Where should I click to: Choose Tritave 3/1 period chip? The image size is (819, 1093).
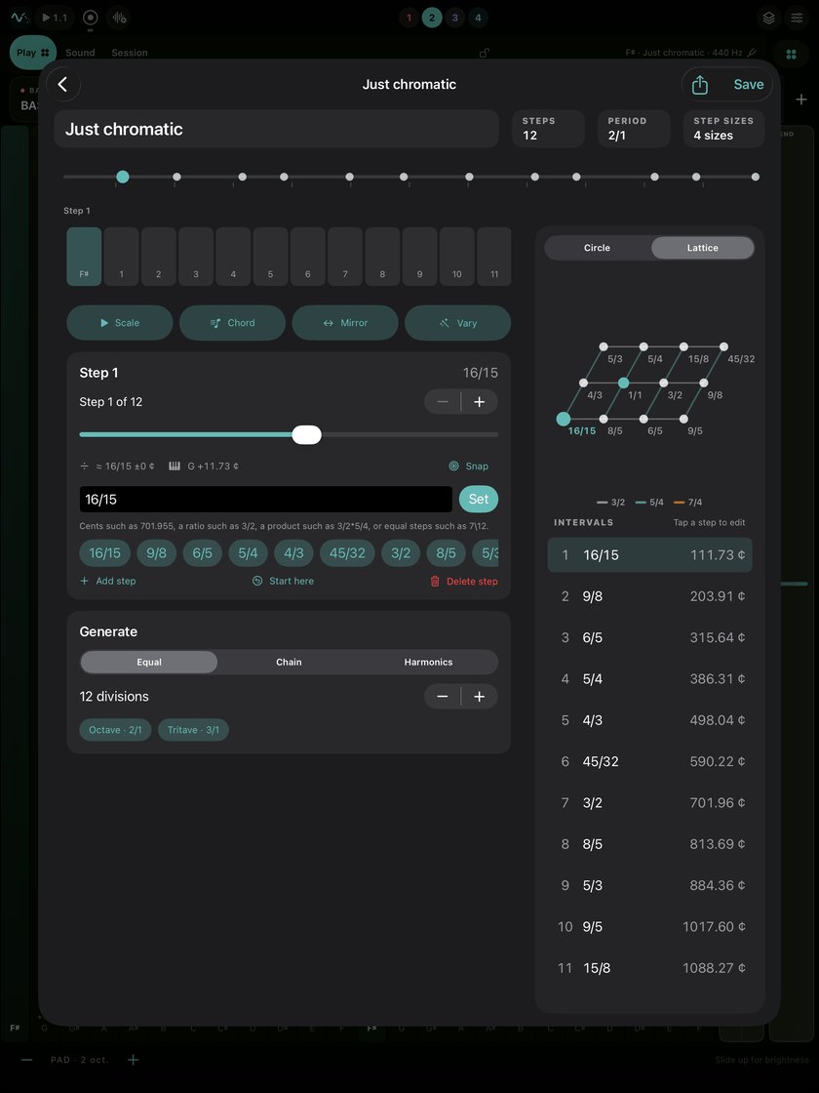point(193,730)
